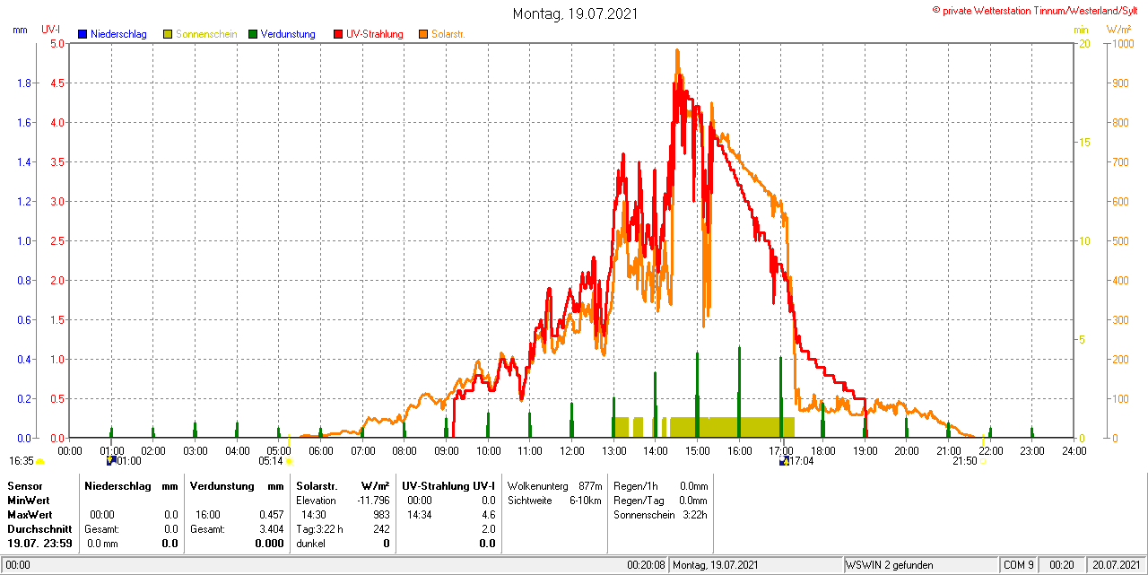Viewport: 1148px width, 575px height.
Task: Click the Sensor table header
Action: 24,485
